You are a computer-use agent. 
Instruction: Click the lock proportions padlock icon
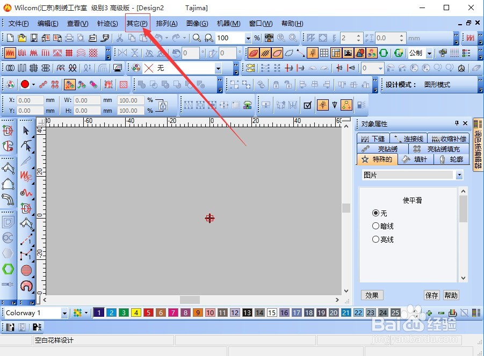[x=163, y=106]
